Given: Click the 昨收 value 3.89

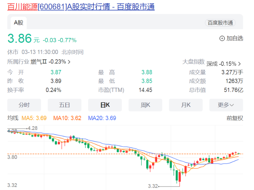Looking at the screenshot, I should click(56, 81).
